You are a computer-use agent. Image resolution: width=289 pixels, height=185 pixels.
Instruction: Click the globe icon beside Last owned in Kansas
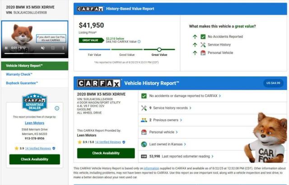coord(144,144)
